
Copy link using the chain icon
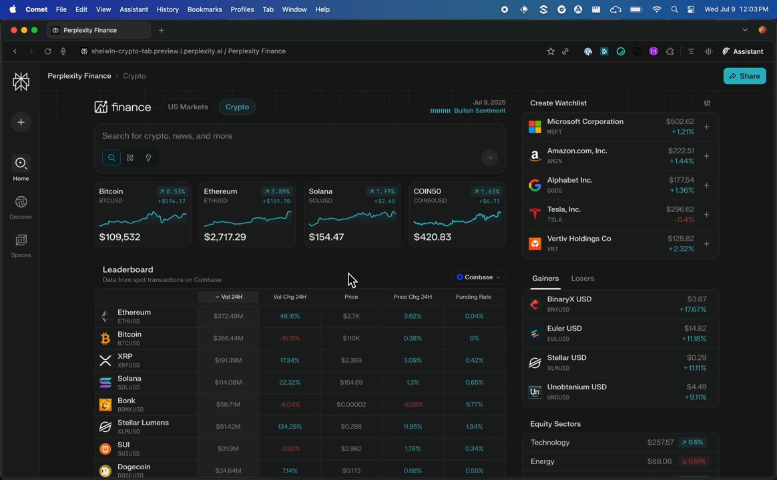(565, 51)
